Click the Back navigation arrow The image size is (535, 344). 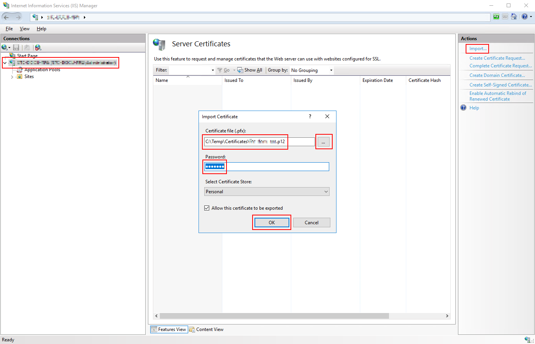[x=6, y=17]
